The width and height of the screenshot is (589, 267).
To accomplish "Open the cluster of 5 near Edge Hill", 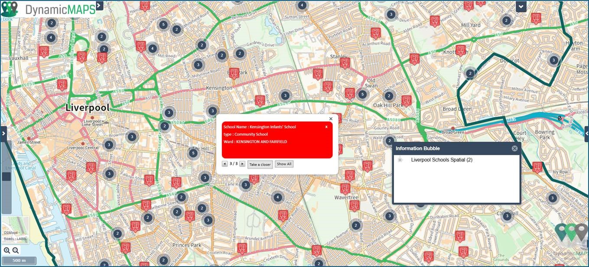I will [x=193, y=153].
